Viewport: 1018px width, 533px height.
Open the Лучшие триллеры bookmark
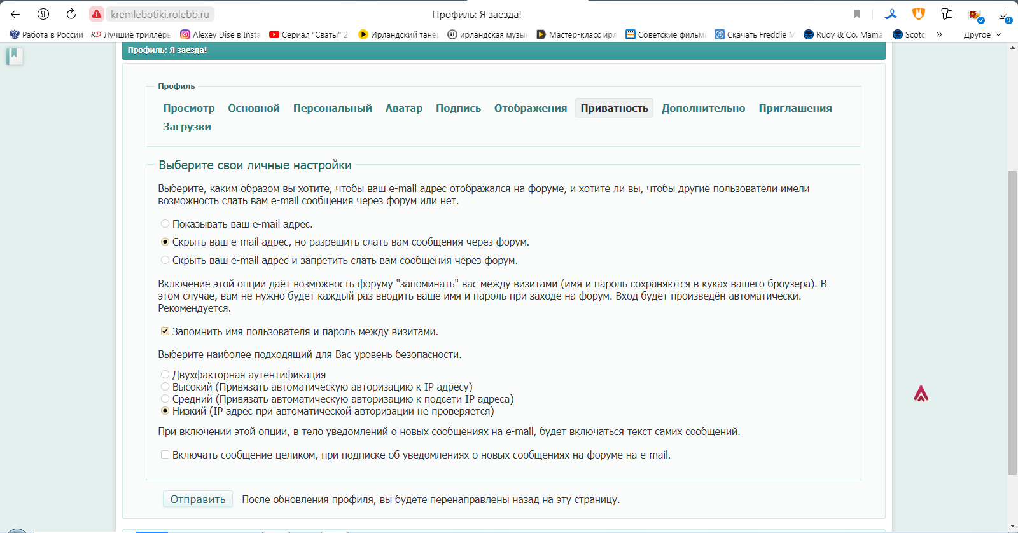point(130,34)
